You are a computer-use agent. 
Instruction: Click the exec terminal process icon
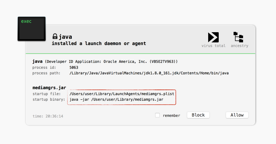(32, 29)
